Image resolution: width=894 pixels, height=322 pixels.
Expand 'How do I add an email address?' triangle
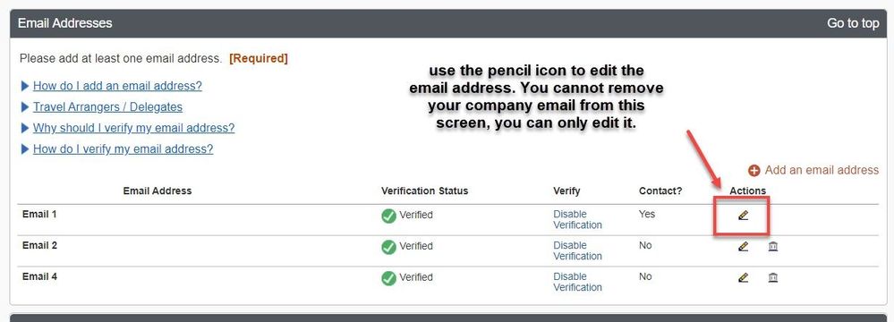pos(24,86)
